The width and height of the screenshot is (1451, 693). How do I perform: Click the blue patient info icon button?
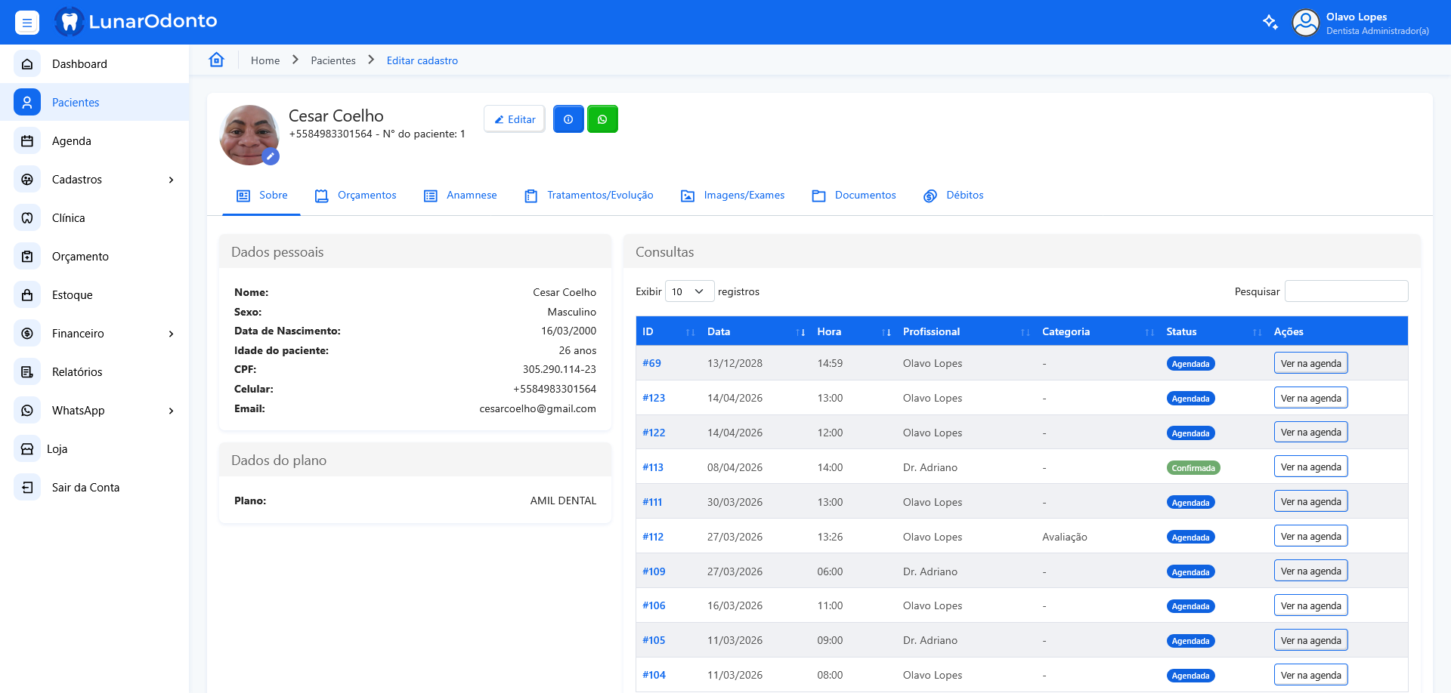(x=568, y=119)
